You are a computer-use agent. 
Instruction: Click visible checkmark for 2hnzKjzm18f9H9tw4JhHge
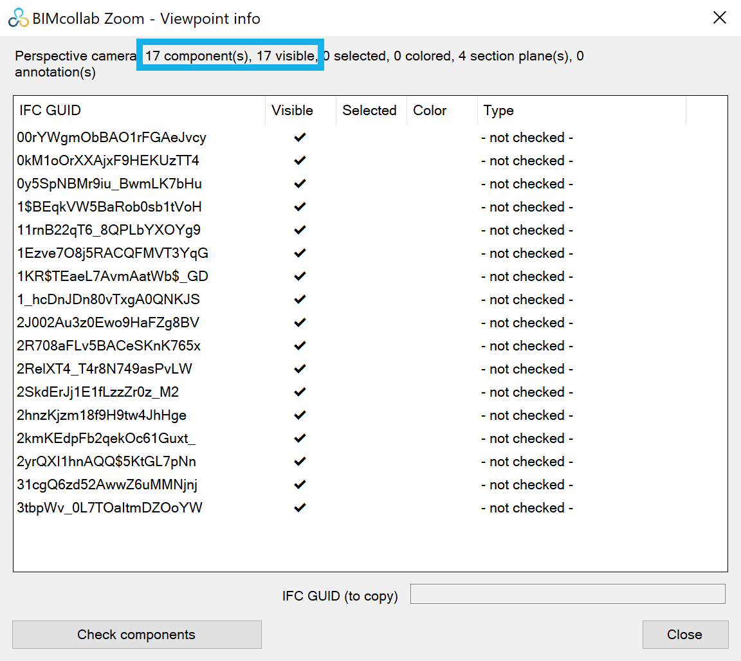300,415
